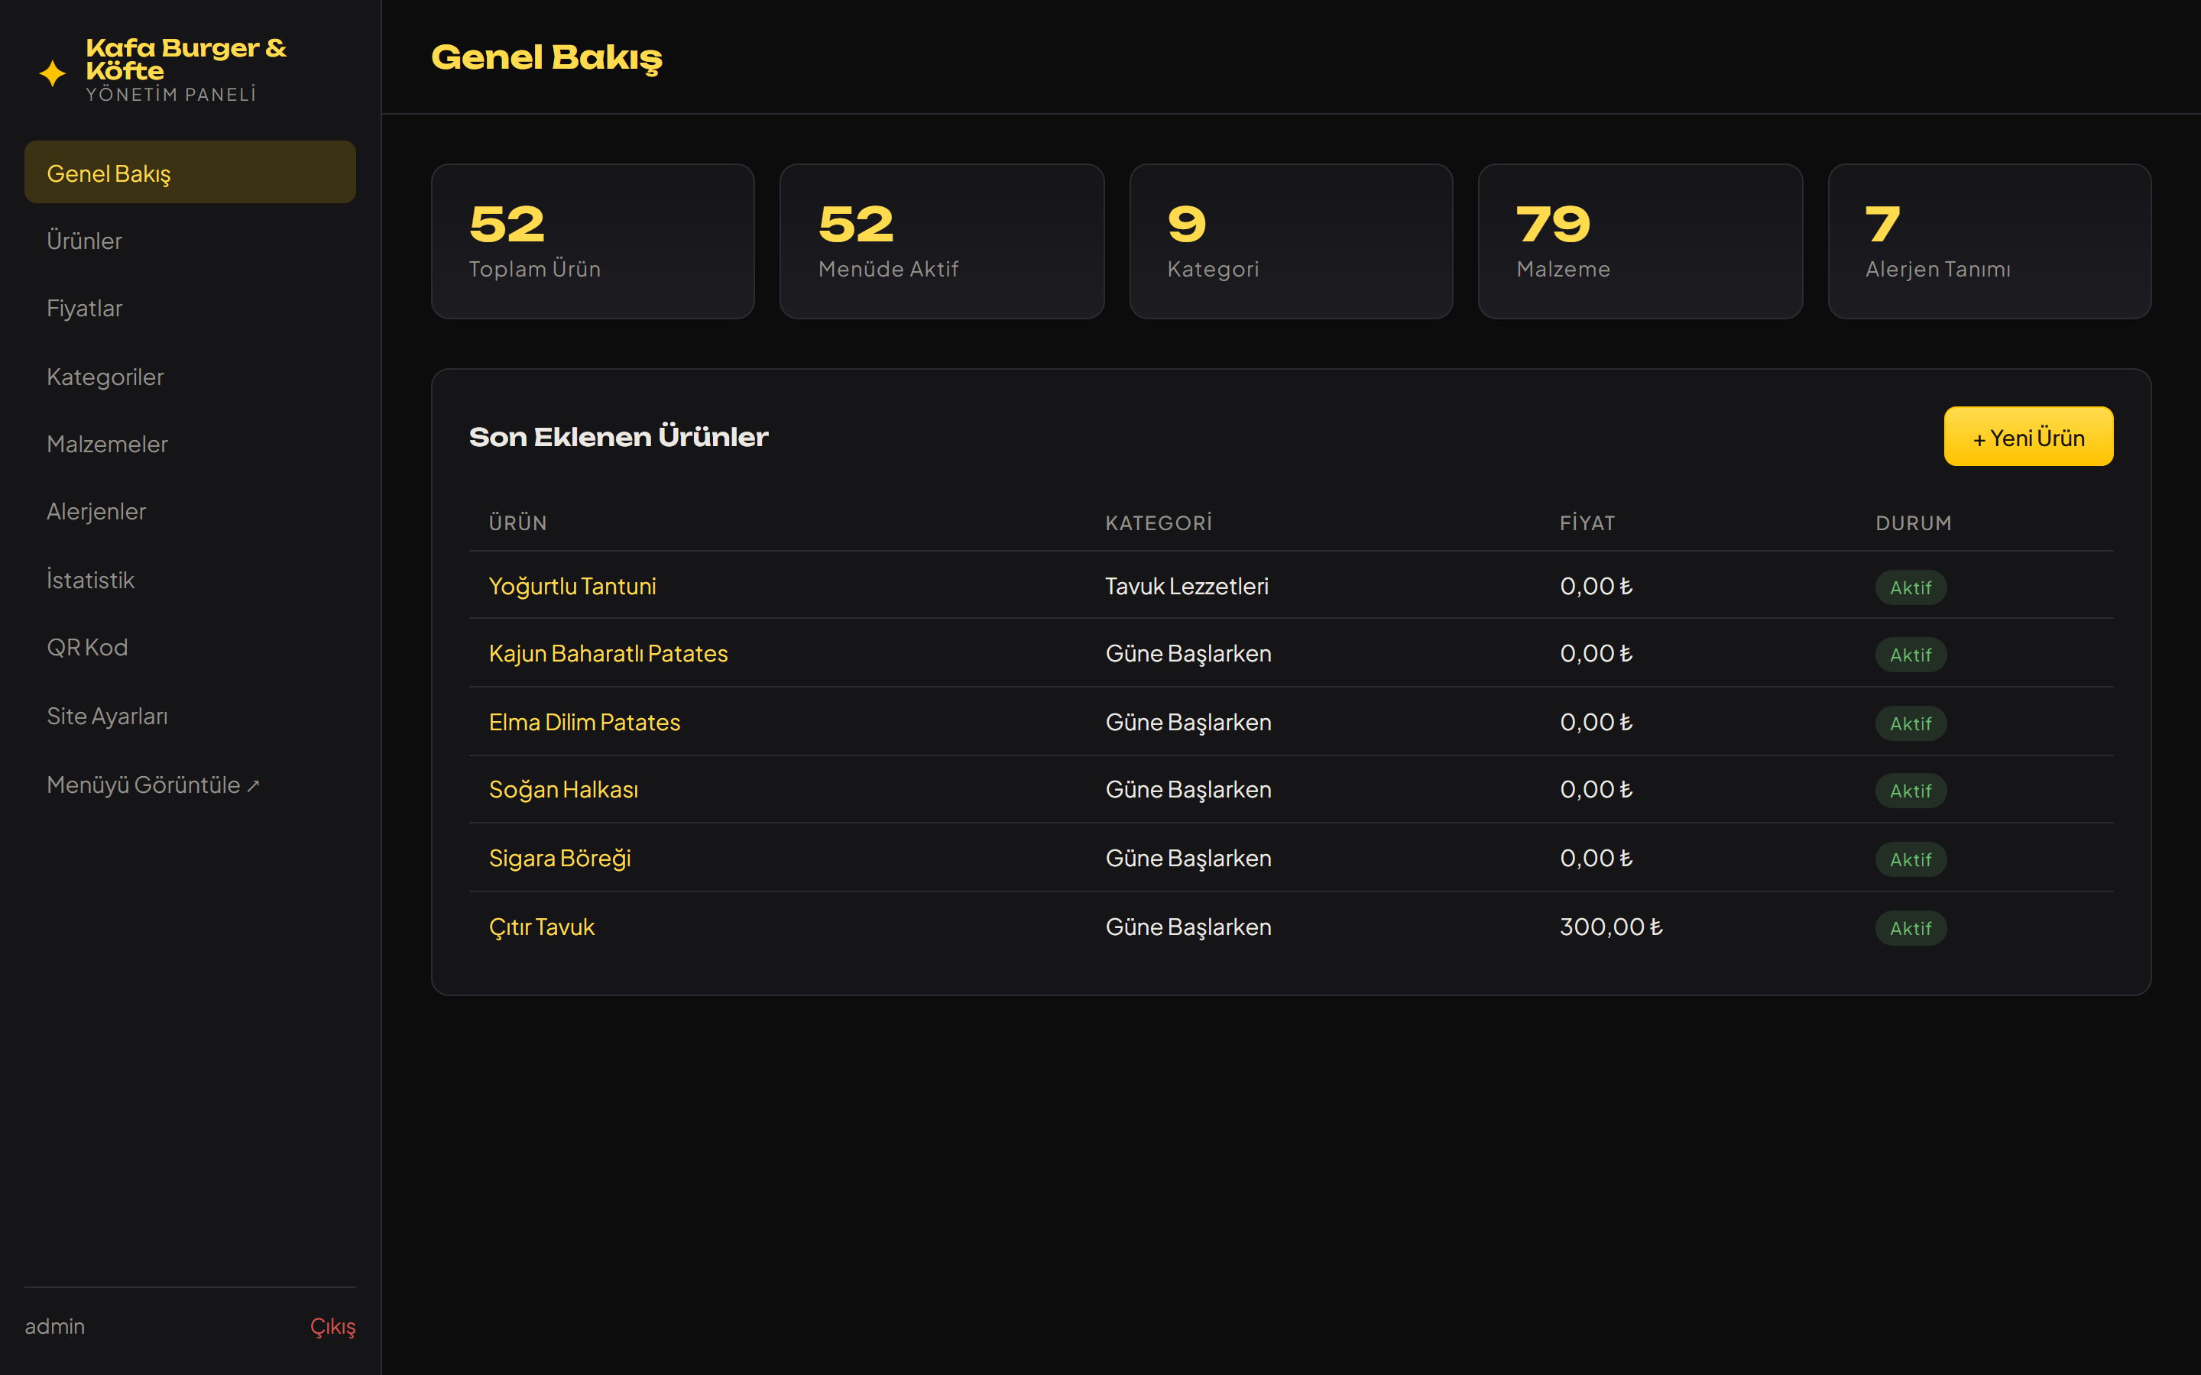Open Sigara Böreği product link
The height and width of the screenshot is (1375, 2201).
pyautogui.click(x=559, y=859)
